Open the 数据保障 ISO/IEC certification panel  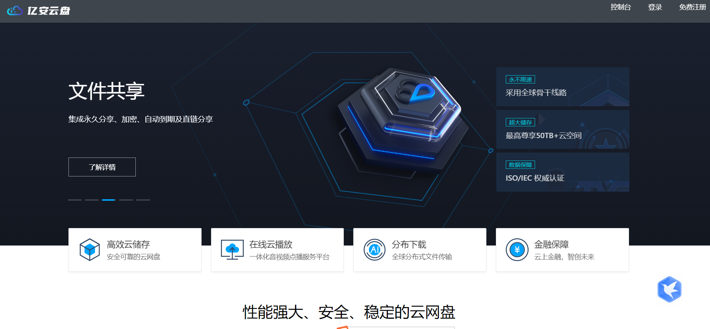(x=562, y=172)
